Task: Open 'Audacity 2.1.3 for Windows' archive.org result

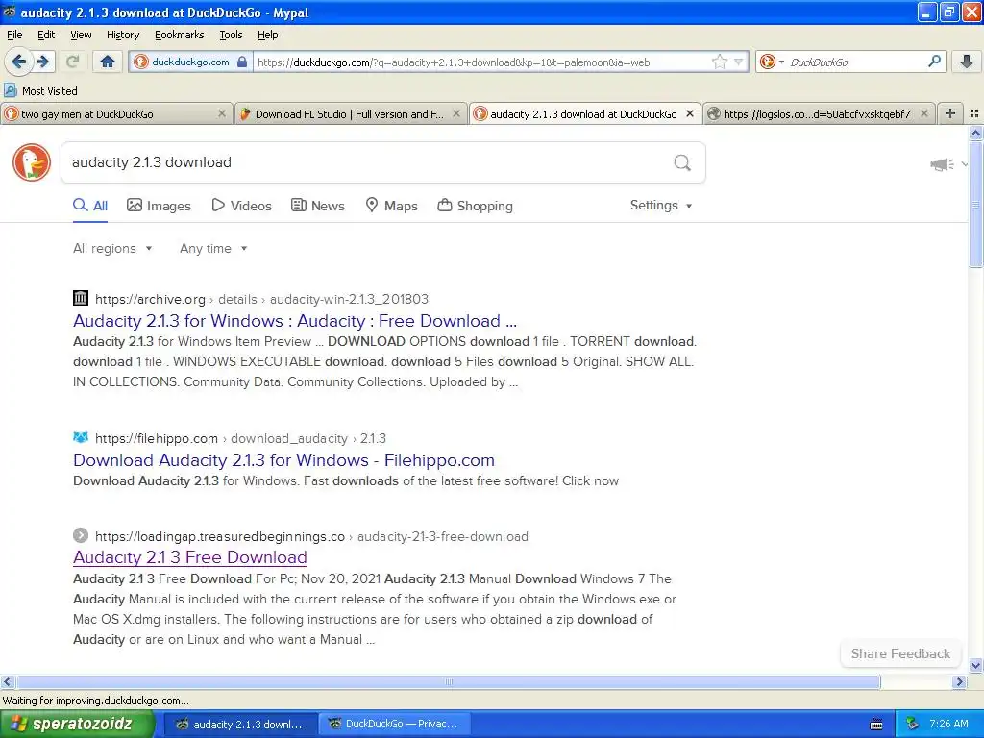Action: coord(295,321)
